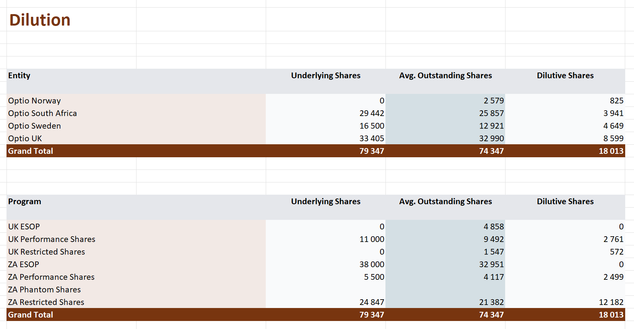Select the Dilution title cell
This screenshot has width=634, height=329.
(40, 20)
